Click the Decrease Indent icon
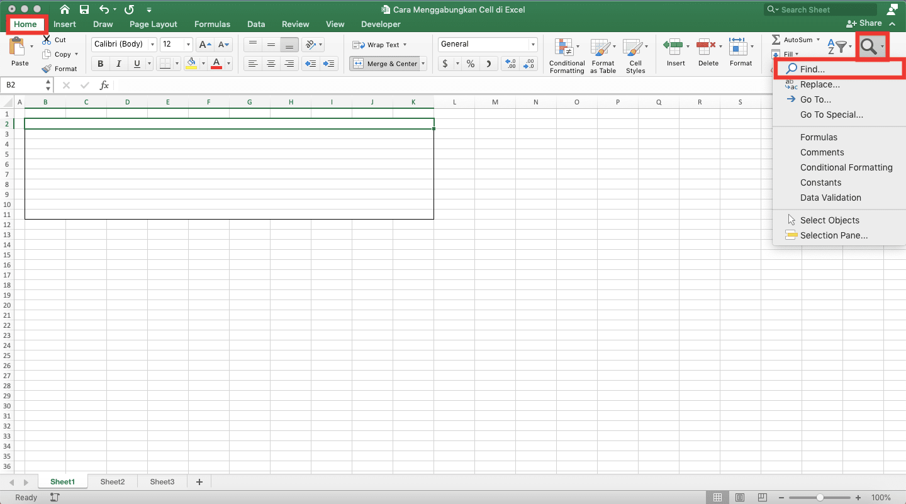This screenshot has width=906, height=504. (x=310, y=64)
